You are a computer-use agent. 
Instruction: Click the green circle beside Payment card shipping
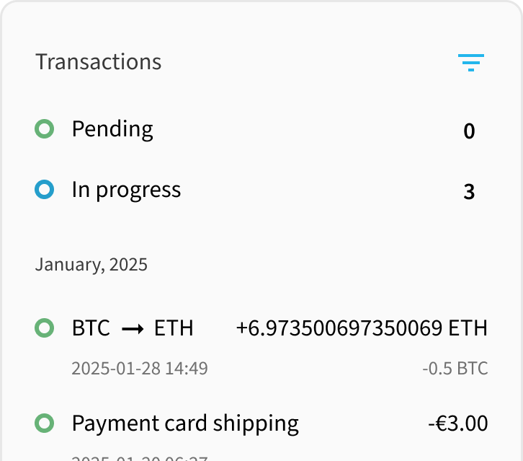tap(45, 423)
